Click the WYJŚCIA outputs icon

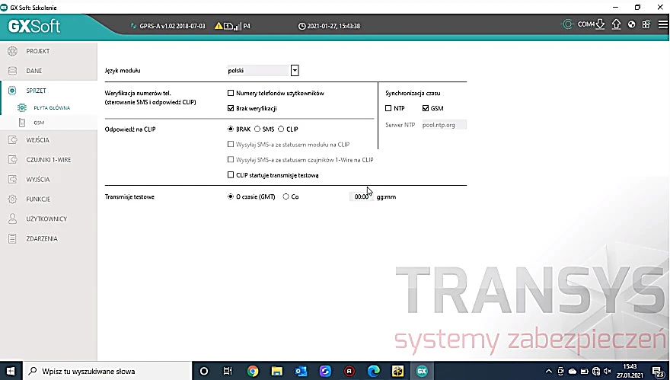coord(12,179)
